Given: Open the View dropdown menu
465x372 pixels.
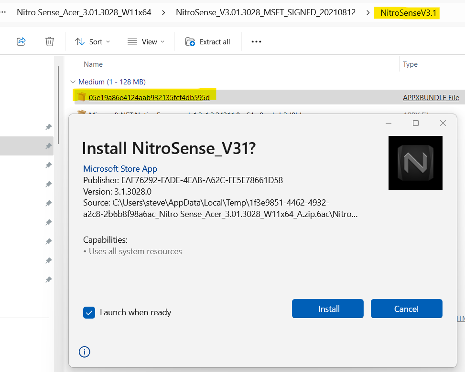Looking at the screenshot, I should coord(146,41).
